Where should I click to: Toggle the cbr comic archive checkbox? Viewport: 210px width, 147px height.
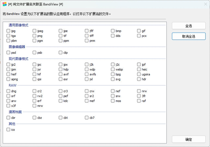[8, 118]
